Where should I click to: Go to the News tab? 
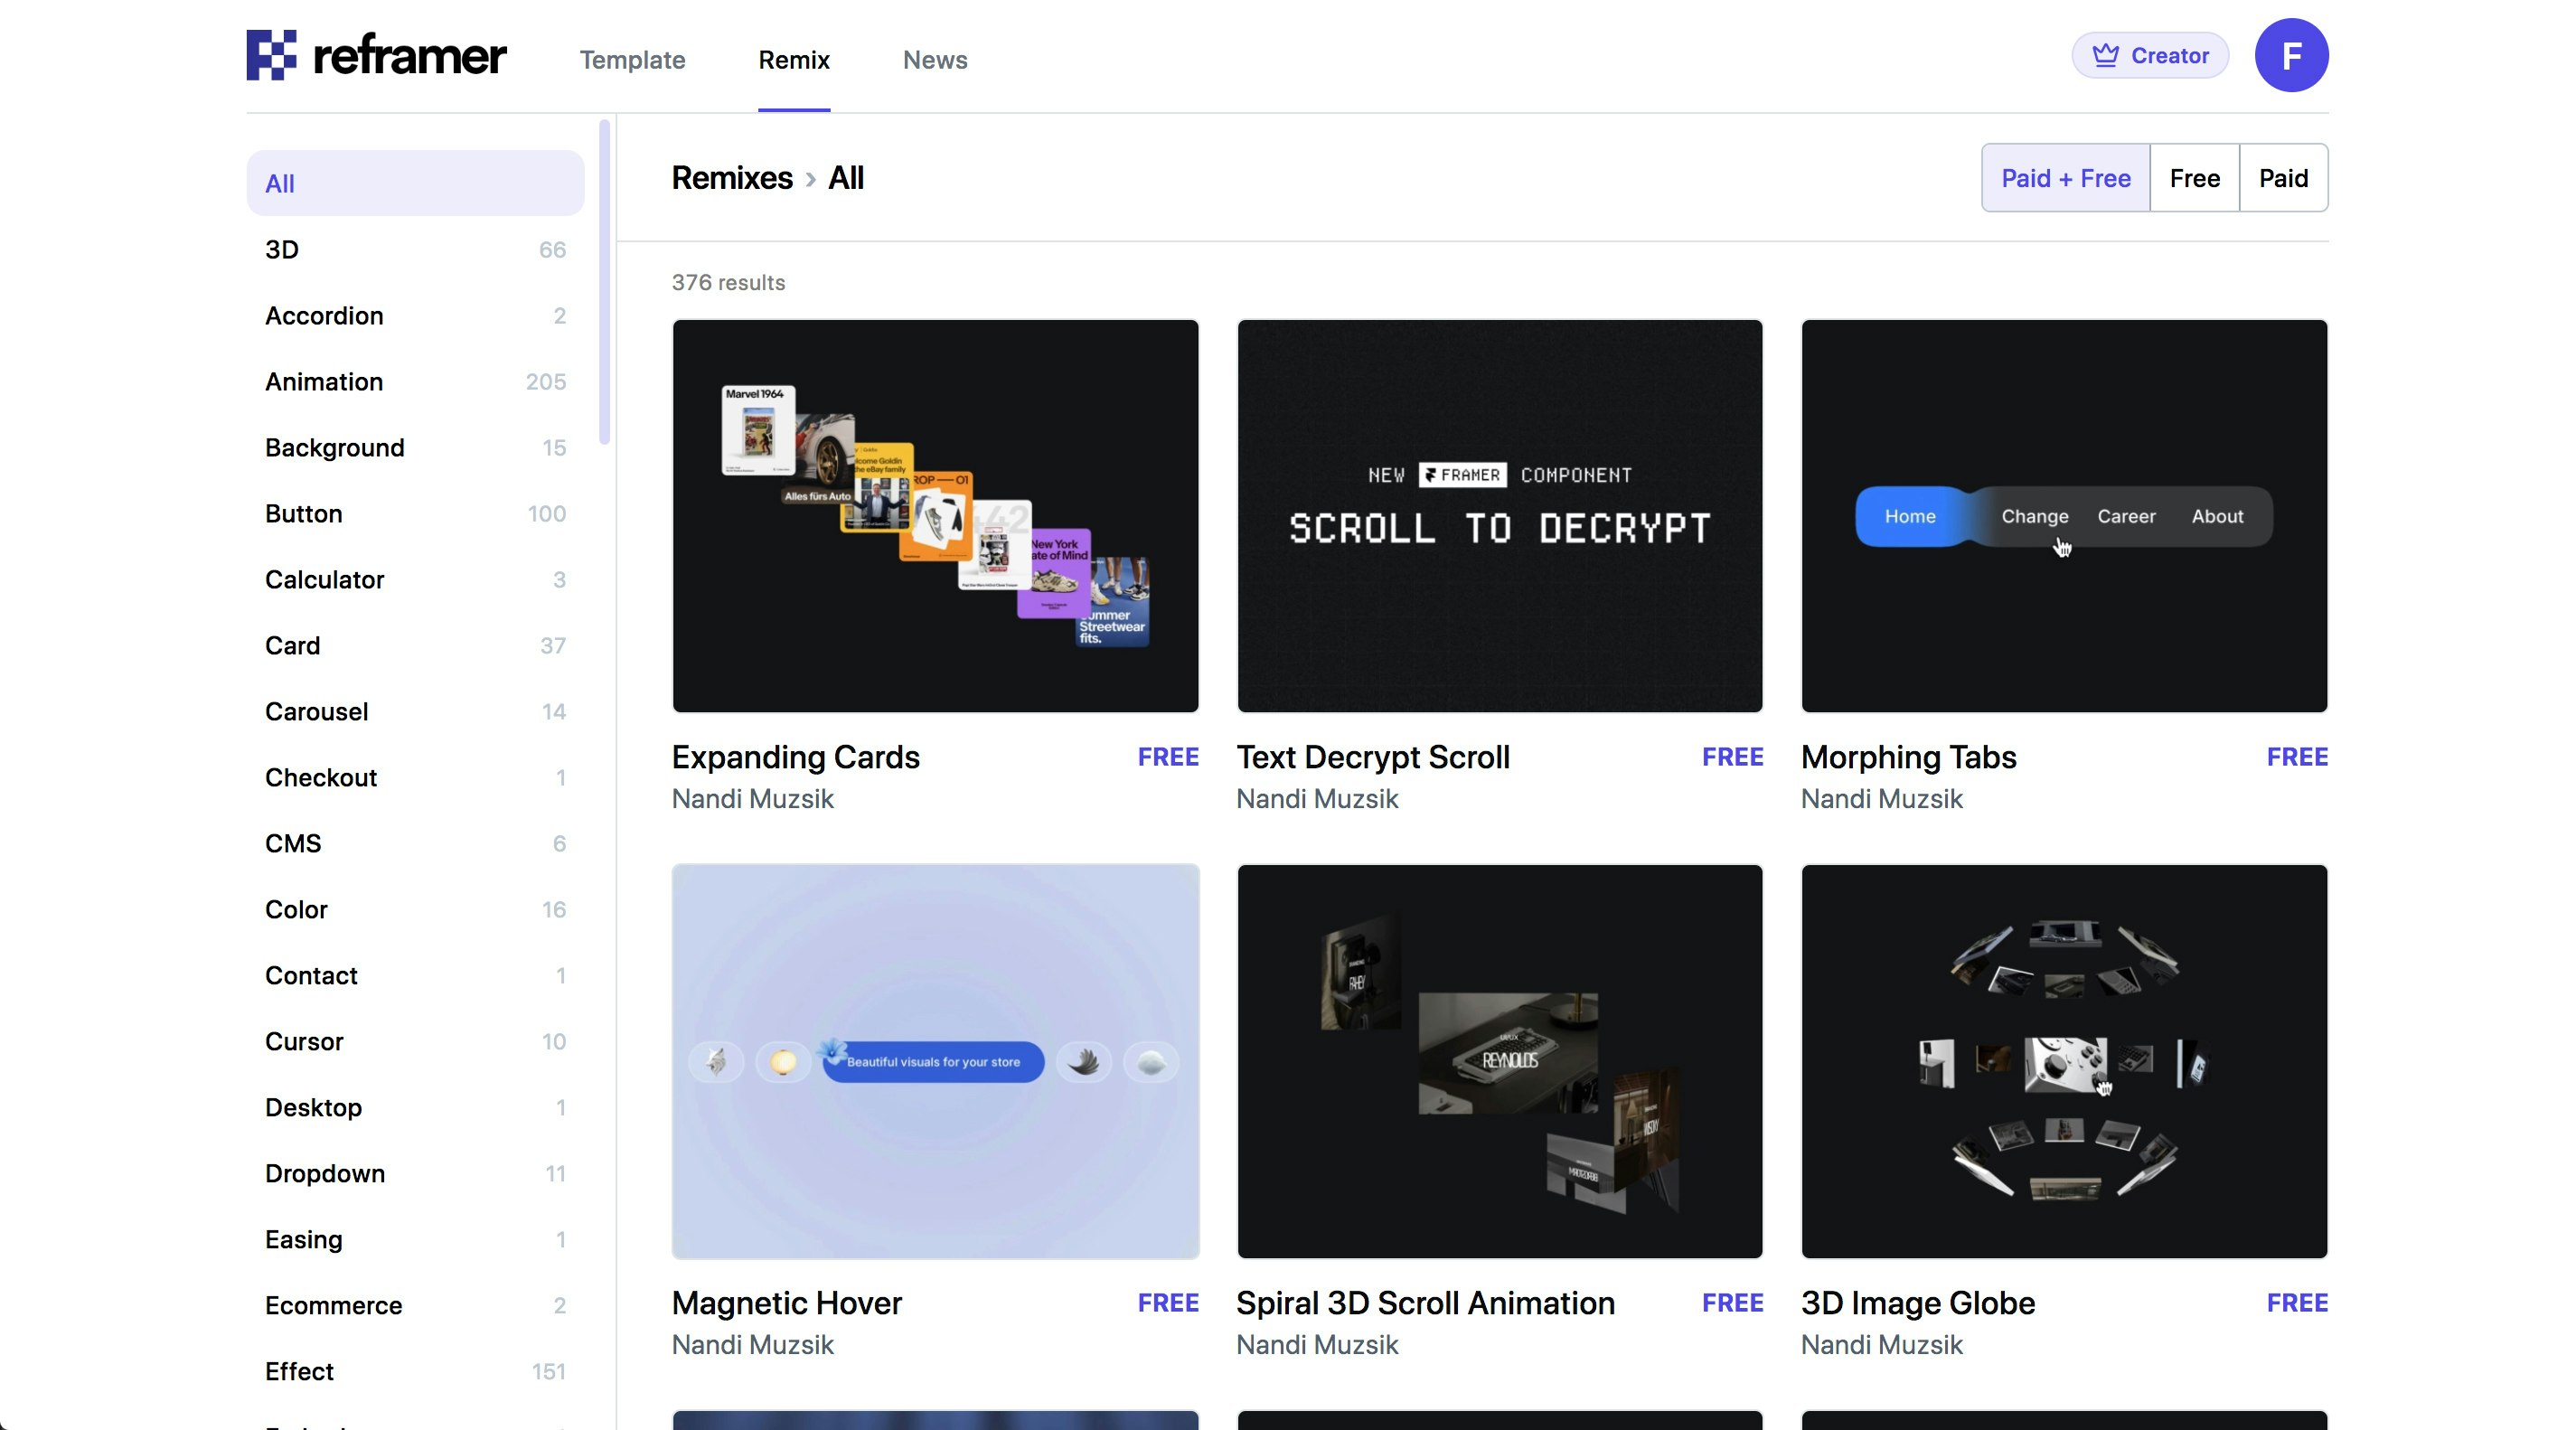pos(934,60)
